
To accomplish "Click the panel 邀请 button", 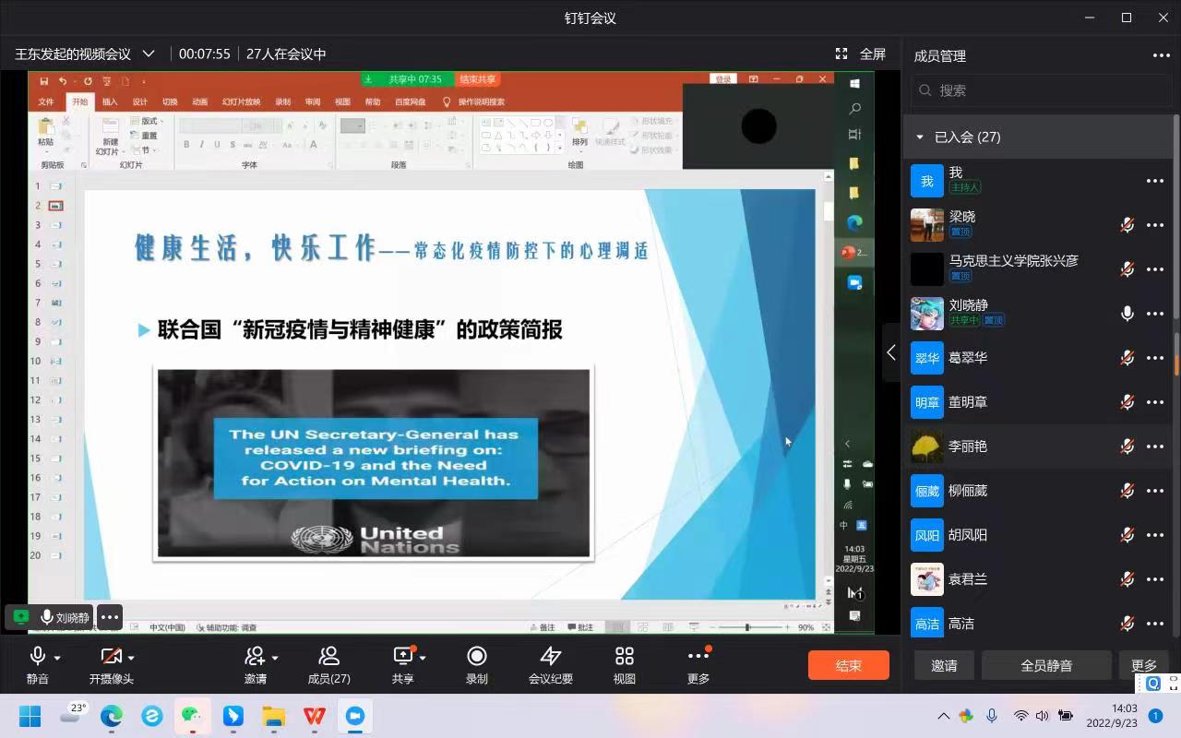I will pyautogui.click(x=944, y=665).
